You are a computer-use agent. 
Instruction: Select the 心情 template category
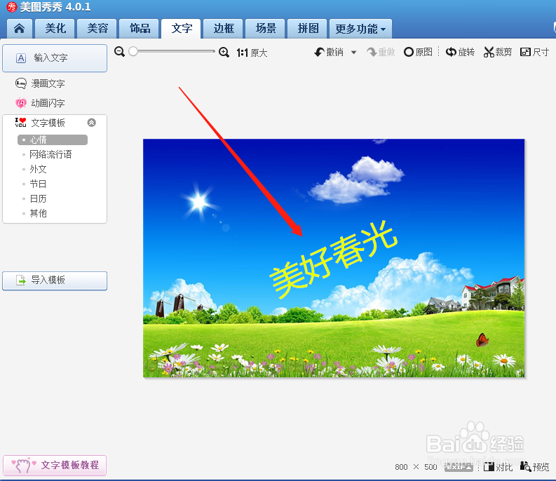tap(53, 140)
